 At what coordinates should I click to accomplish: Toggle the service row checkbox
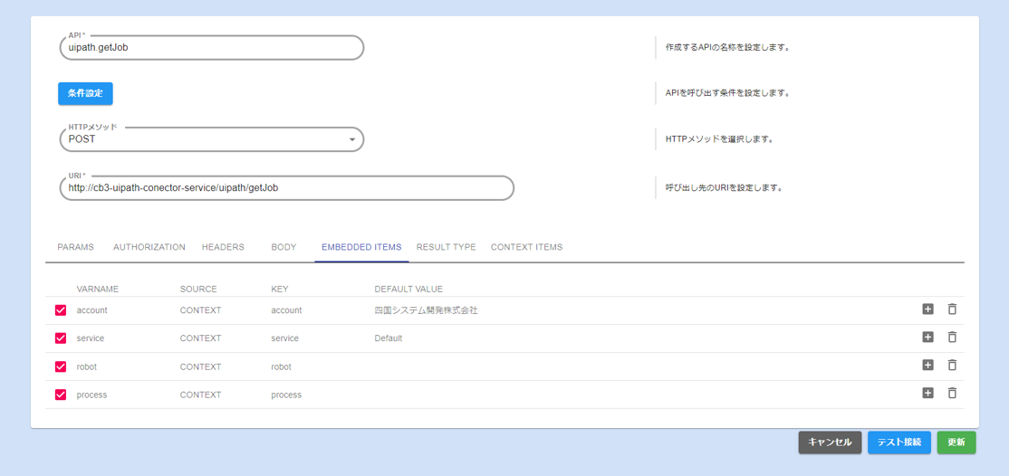tap(61, 338)
